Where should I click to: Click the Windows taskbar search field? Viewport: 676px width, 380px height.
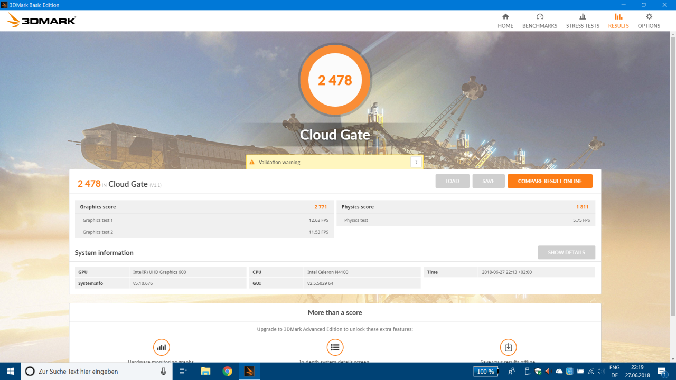pyautogui.click(x=95, y=372)
